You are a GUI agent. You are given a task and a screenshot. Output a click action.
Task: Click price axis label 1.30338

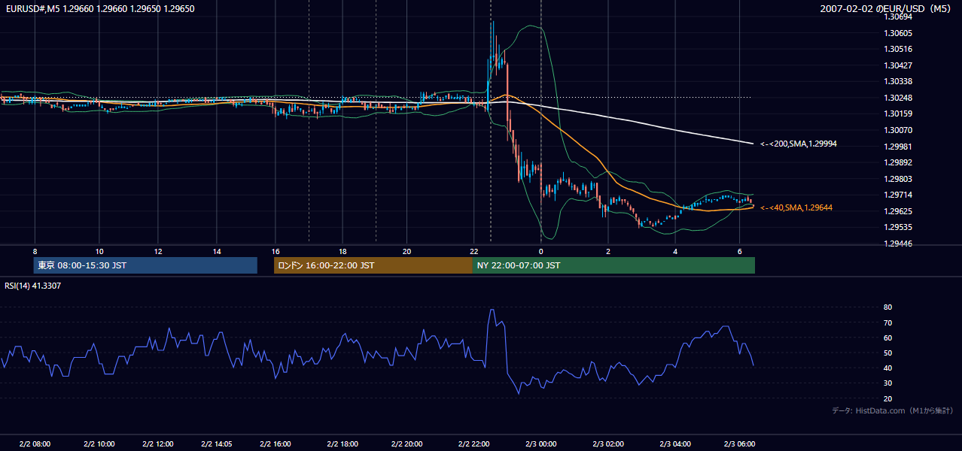tap(900, 81)
